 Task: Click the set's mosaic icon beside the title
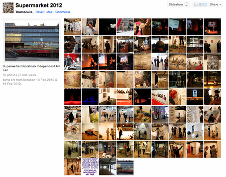tap(8, 8)
